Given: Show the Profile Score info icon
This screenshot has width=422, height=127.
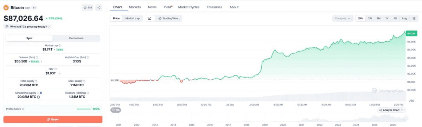Looking at the screenshot, I should 23,109.
